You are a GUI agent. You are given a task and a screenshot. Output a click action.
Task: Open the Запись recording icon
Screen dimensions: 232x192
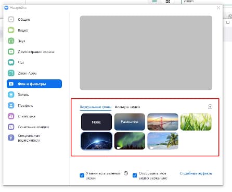(x=11, y=94)
